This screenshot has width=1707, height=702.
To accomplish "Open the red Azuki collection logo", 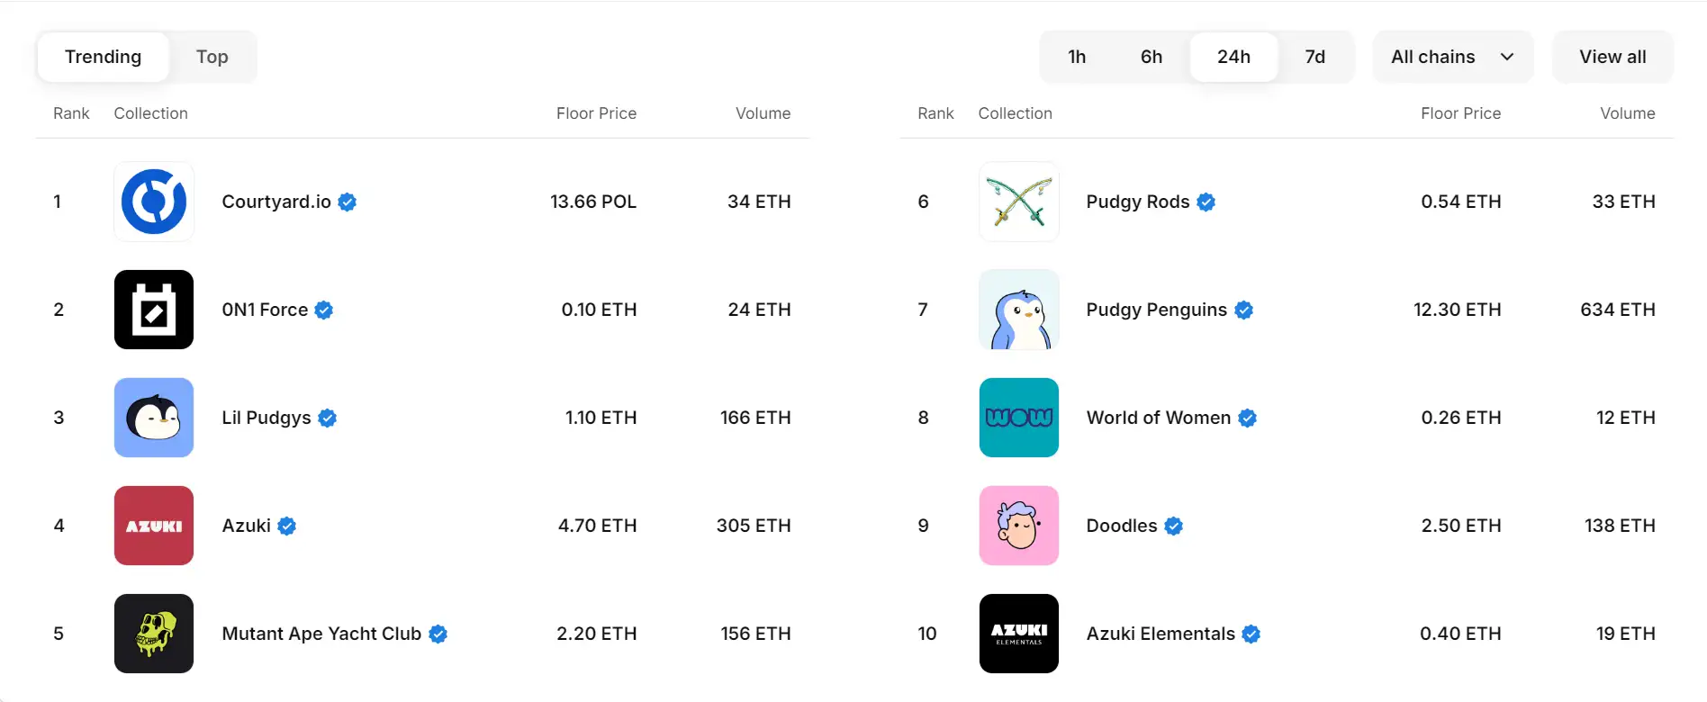I will click(x=154, y=526).
